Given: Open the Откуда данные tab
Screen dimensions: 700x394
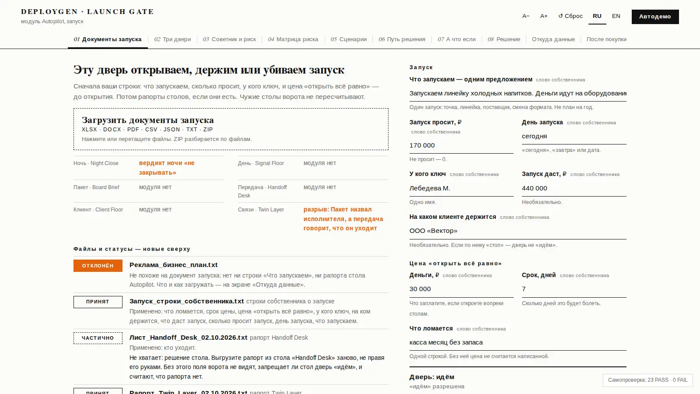Looking at the screenshot, I should click(553, 39).
